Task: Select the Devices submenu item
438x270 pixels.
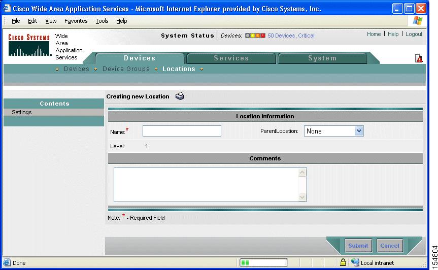Action: pyautogui.click(x=77, y=69)
